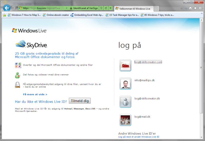
Task: Click the Tilmeld dig button
Action: coord(80,101)
